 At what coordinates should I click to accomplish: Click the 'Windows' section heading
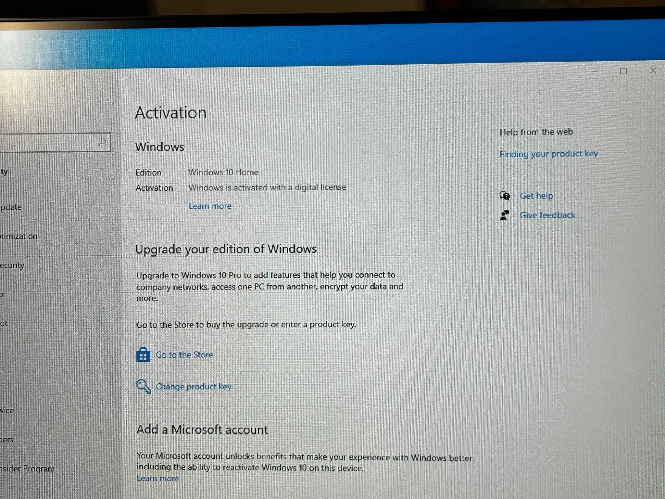(x=160, y=147)
